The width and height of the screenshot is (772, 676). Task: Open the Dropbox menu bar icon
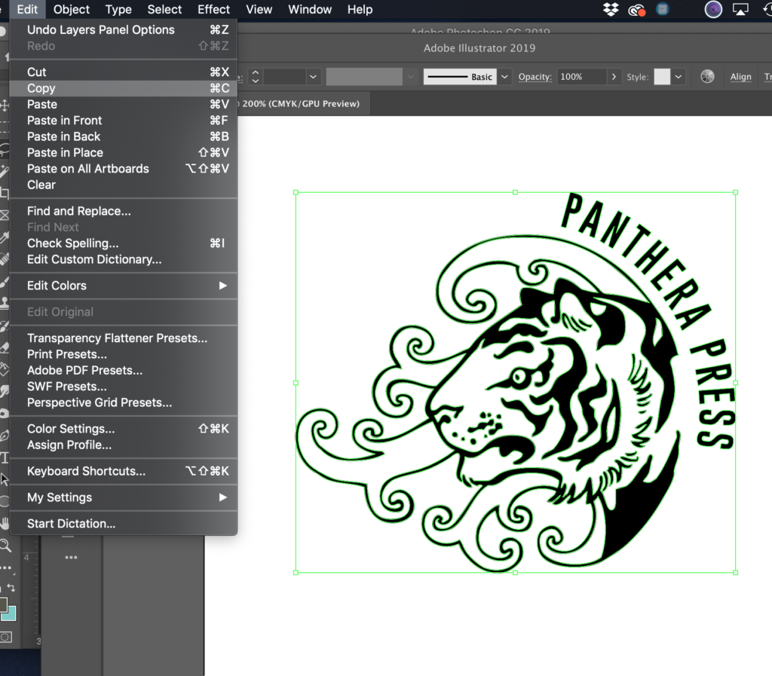pyautogui.click(x=611, y=9)
